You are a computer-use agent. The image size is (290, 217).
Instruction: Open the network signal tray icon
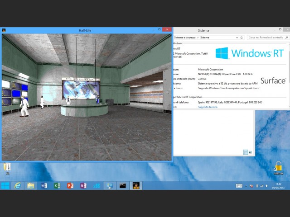click(x=262, y=186)
